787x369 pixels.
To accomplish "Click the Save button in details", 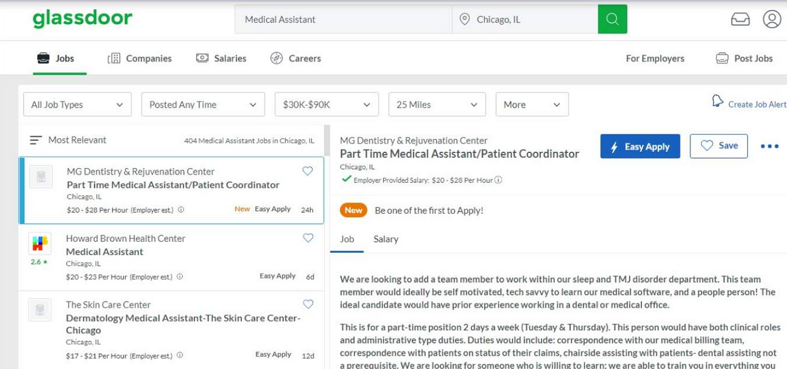I will point(719,146).
